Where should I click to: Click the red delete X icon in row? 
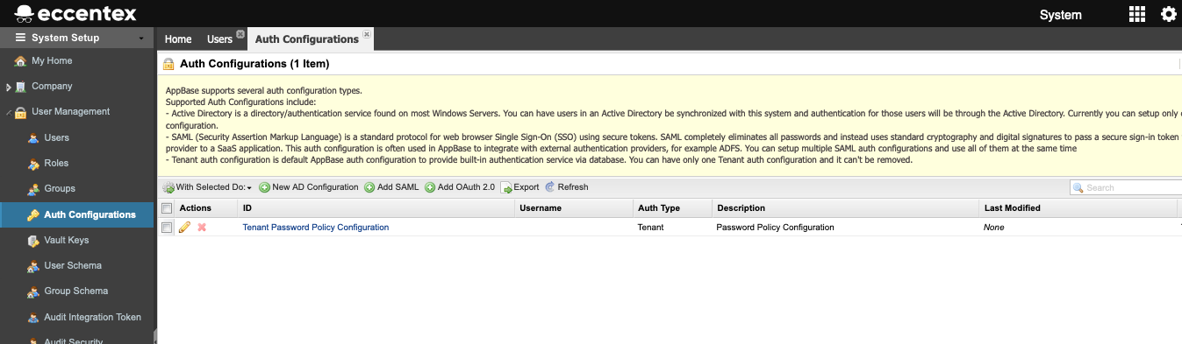[x=202, y=228]
